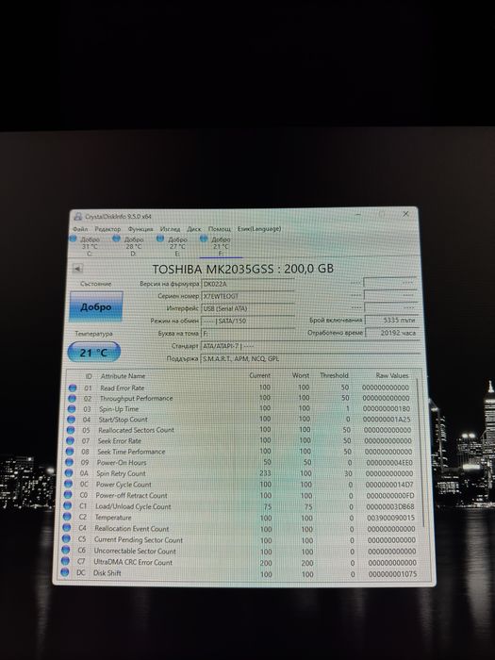Click the serial number field
The image size is (495, 660).
[248, 296]
